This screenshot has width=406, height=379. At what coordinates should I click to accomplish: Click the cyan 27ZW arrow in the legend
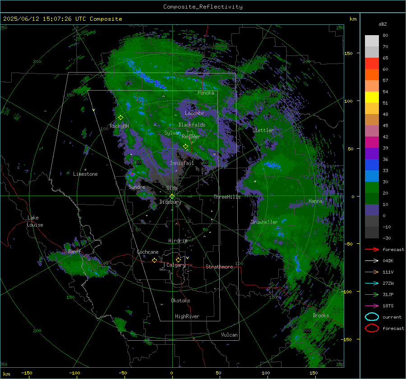372,283
